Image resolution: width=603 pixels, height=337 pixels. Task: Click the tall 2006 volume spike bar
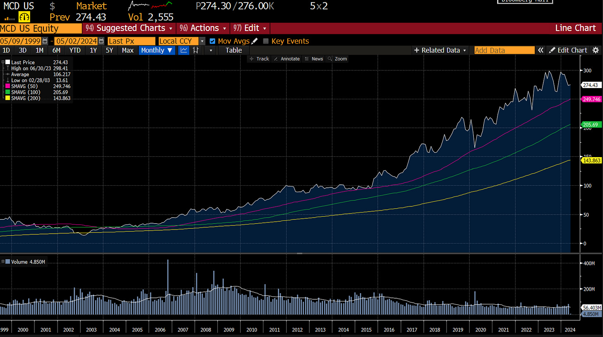[x=168, y=287]
